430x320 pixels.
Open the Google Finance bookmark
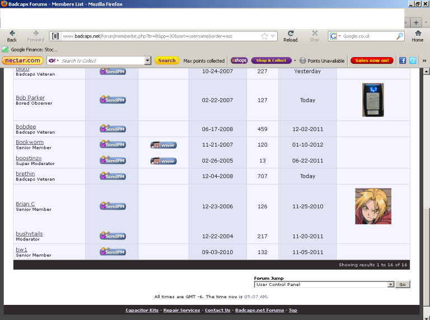click(x=30, y=50)
